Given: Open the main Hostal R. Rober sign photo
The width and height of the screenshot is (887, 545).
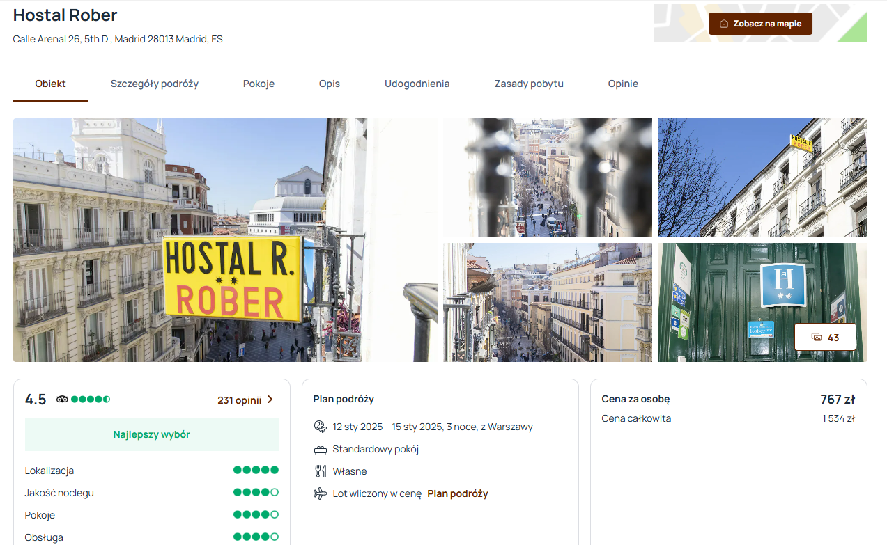Looking at the screenshot, I should pyautogui.click(x=225, y=240).
